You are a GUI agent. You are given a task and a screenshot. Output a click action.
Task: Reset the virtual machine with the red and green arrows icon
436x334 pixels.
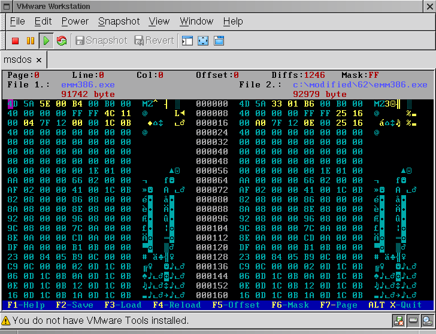tap(62, 41)
